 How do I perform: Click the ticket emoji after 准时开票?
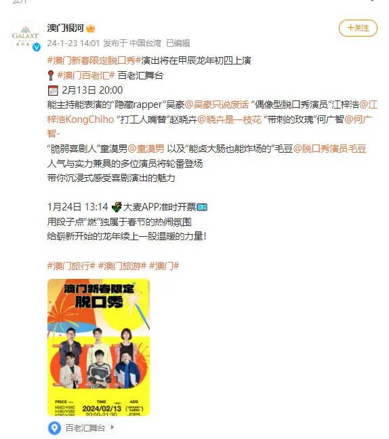[x=202, y=208]
